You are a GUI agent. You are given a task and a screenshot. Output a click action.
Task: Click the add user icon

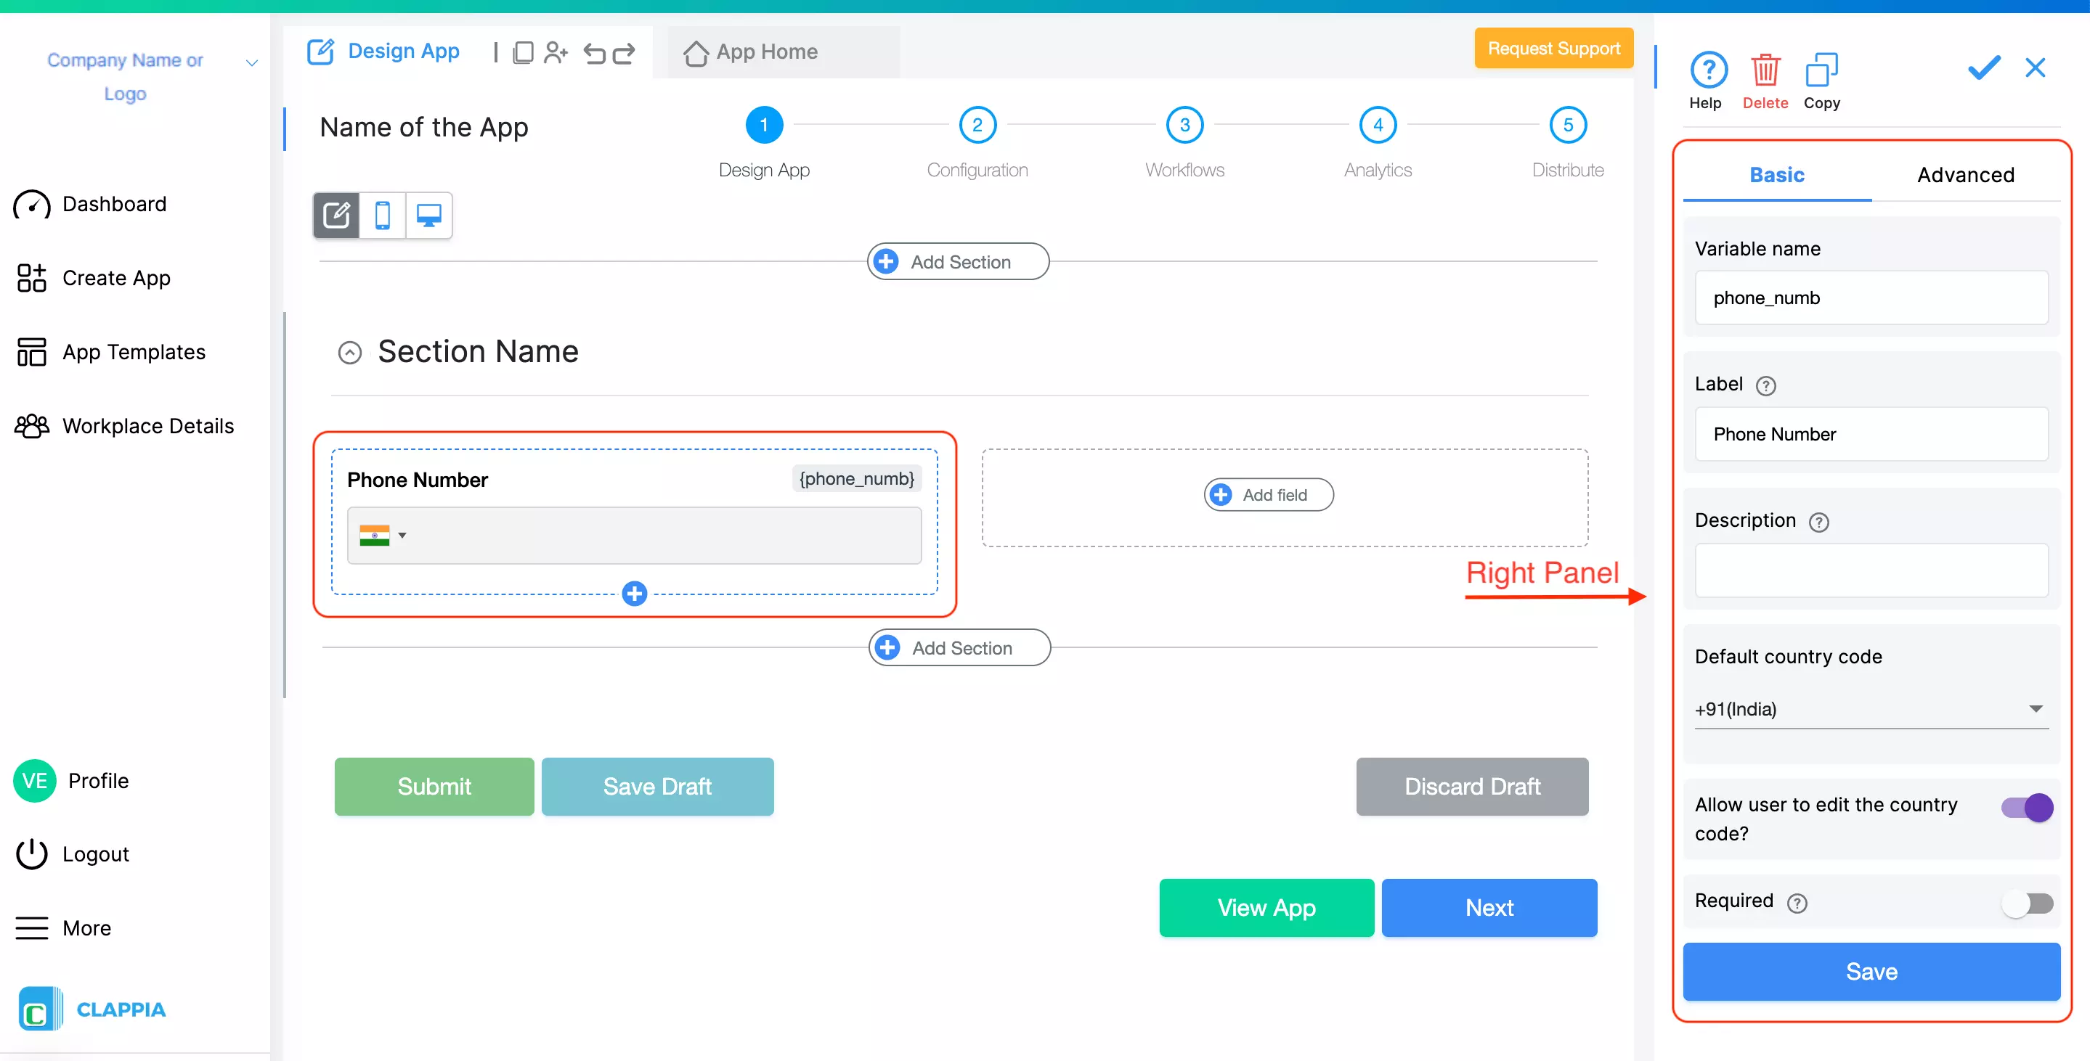(x=556, y=54)
